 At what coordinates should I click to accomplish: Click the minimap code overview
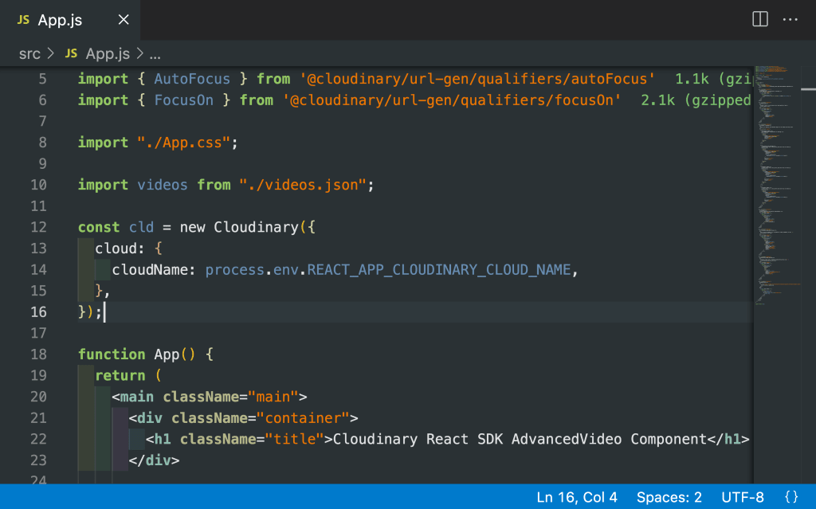pos(778,185)
